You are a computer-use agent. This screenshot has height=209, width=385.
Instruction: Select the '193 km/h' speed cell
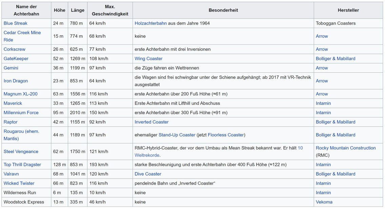[x=110, y=164]
